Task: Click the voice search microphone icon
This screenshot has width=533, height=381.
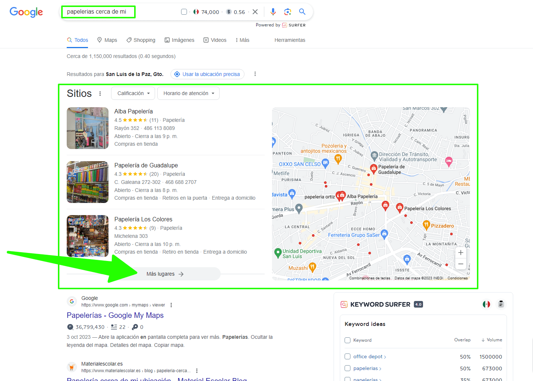Action: point(273,12)
